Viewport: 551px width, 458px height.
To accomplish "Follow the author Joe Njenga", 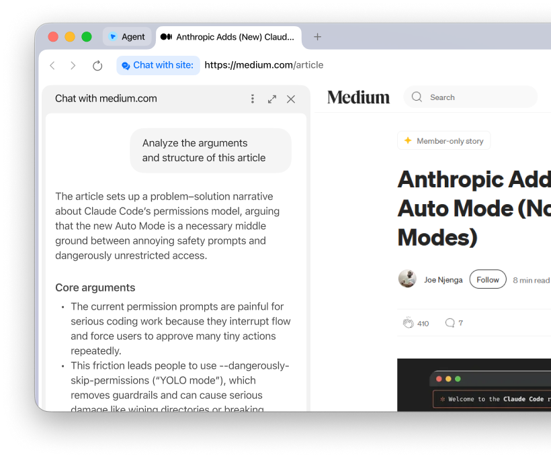I will [488, 279].
